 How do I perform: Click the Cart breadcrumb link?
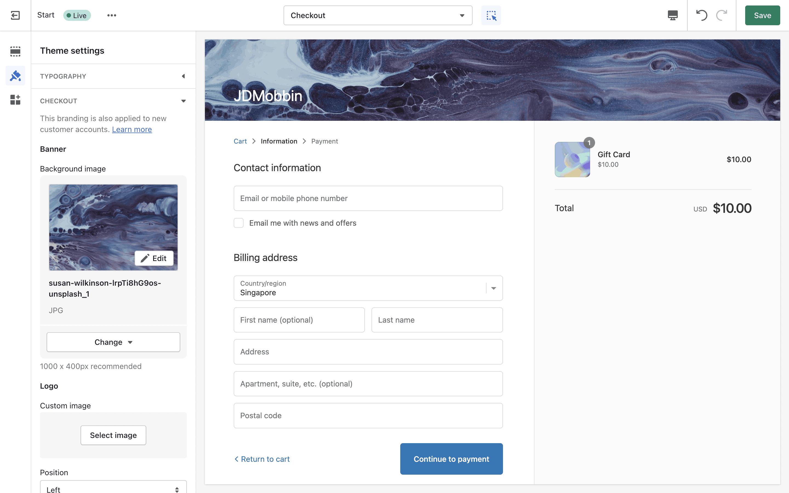(x=240, y=141)
